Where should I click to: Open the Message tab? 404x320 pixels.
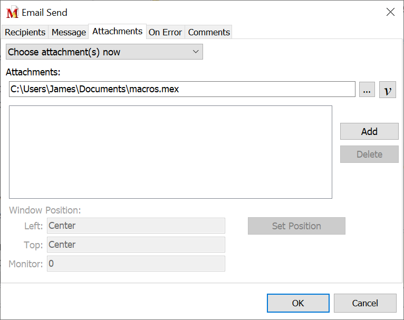69,32
